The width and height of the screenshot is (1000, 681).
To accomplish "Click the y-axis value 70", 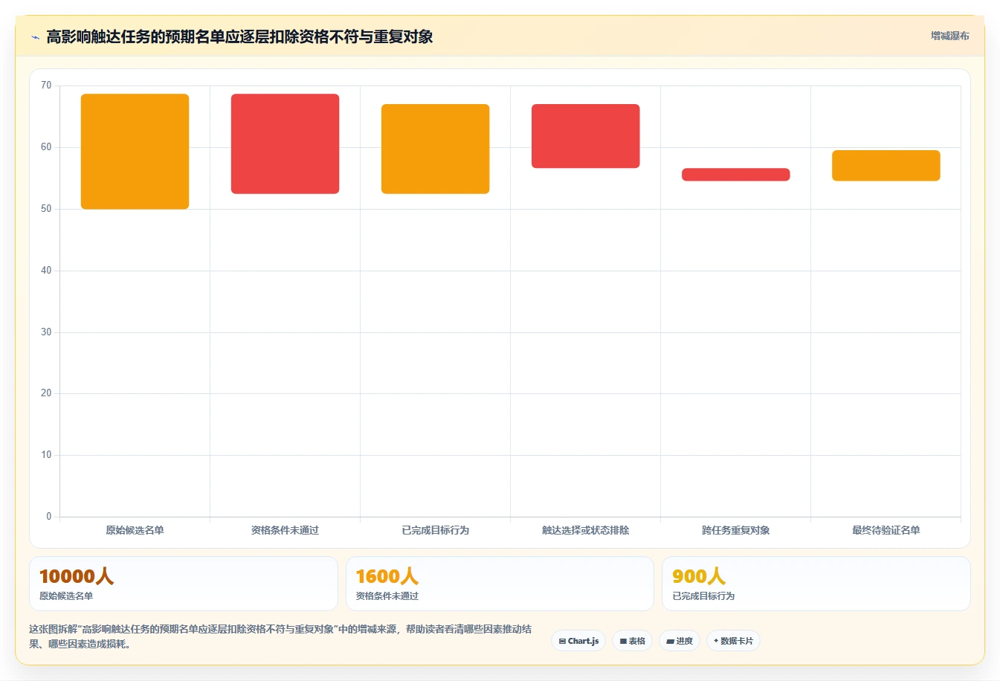I will coord(46,85).
